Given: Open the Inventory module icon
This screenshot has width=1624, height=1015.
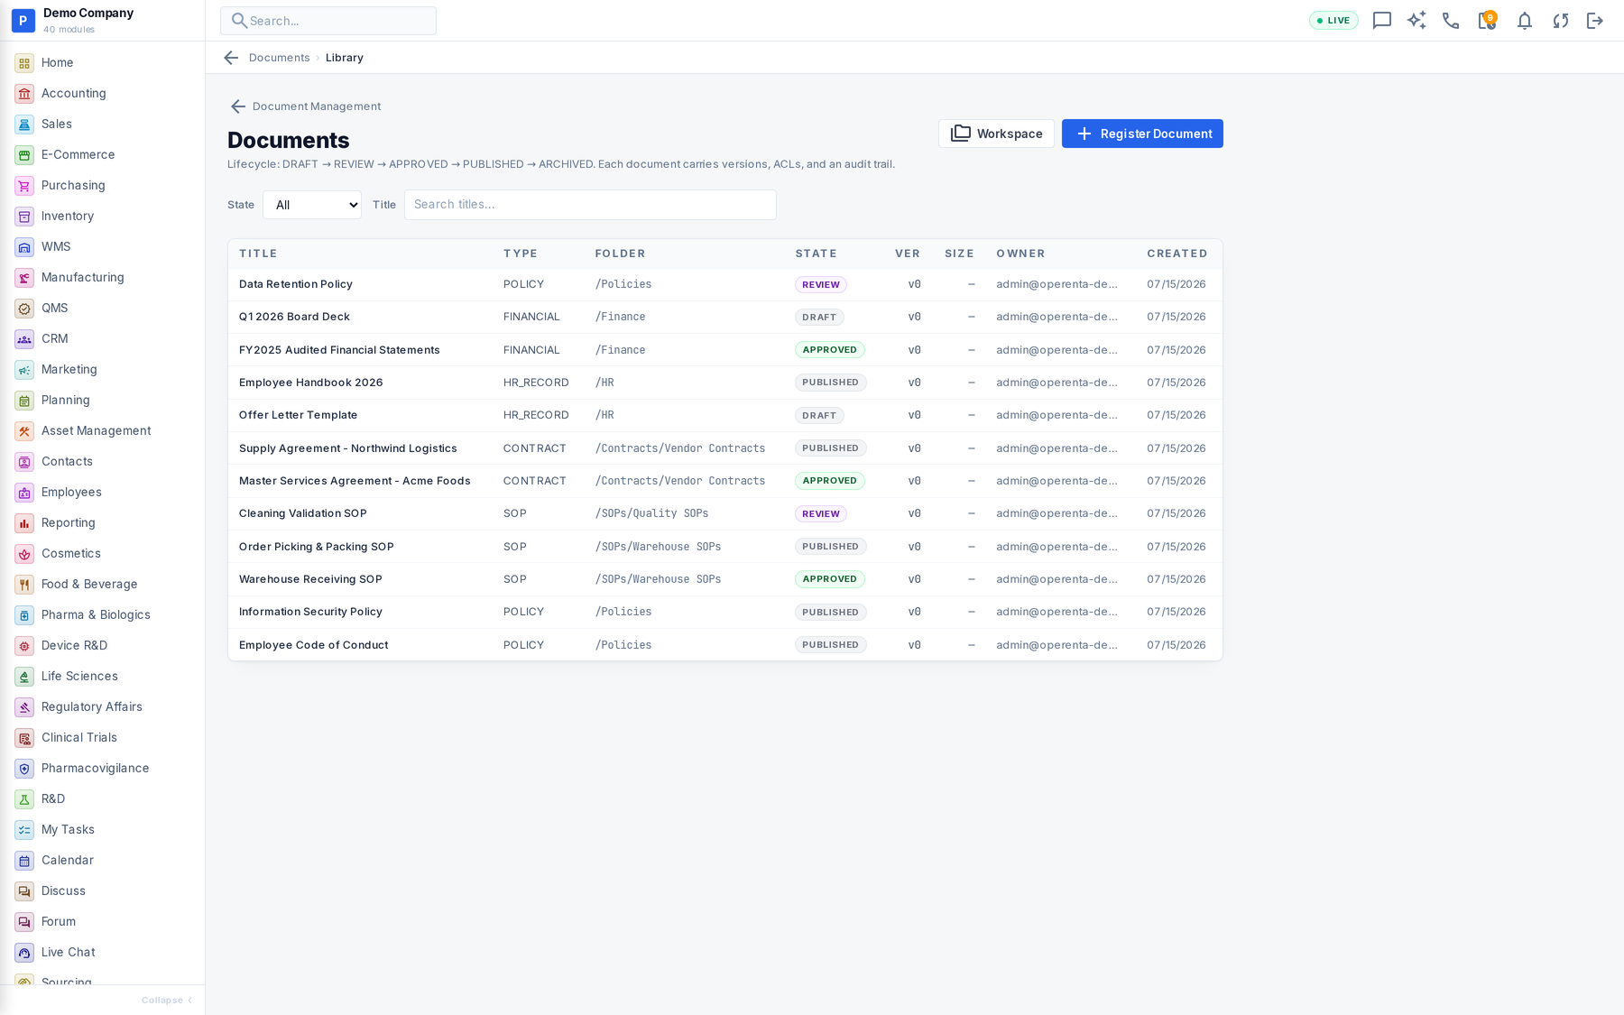Looking at the screenshot, I should click(x=24, y=217).
